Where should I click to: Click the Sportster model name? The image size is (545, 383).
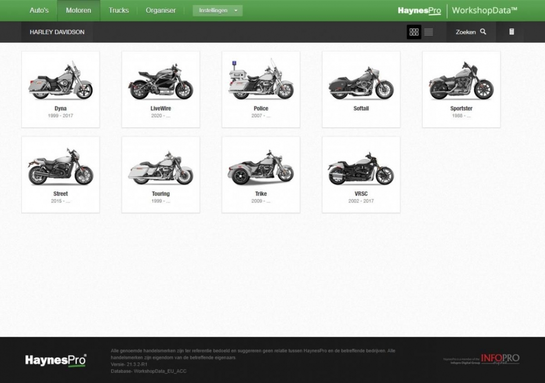point(461,108)
